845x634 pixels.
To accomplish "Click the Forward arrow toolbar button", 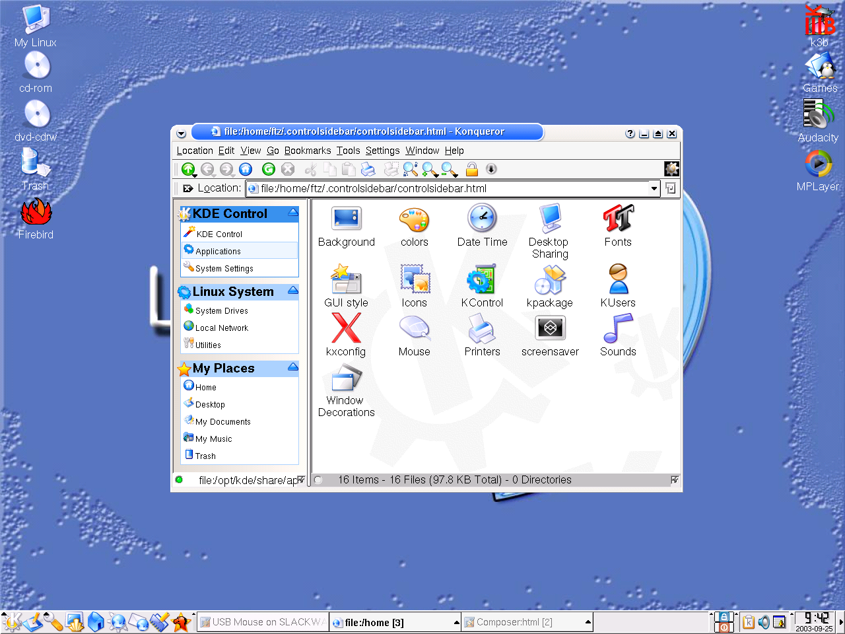I will [226, 169].
